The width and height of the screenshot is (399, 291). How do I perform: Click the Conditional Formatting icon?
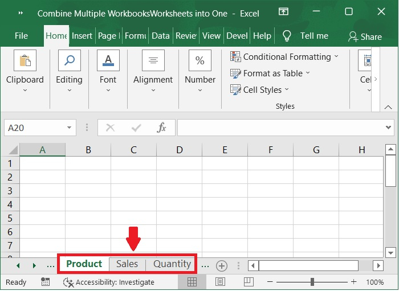click(235, 56)
